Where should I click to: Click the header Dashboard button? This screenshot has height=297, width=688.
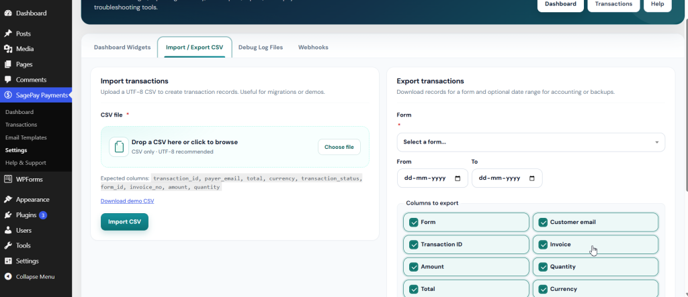coord(560,4)
